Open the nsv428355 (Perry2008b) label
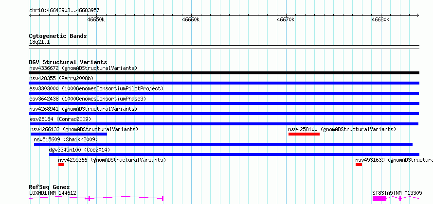Screen dimensions: 433x204 pos(61,78)
